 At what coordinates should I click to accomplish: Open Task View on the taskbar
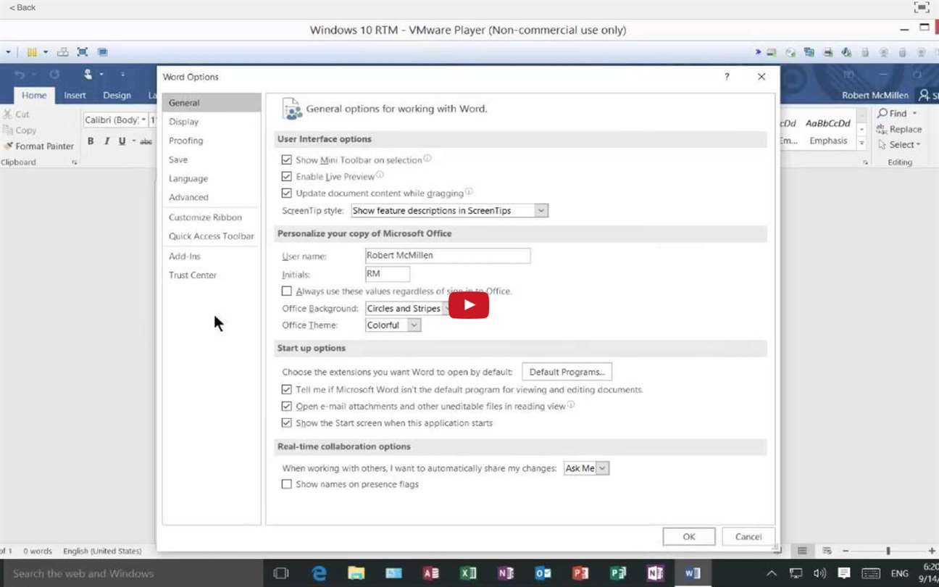281,573
